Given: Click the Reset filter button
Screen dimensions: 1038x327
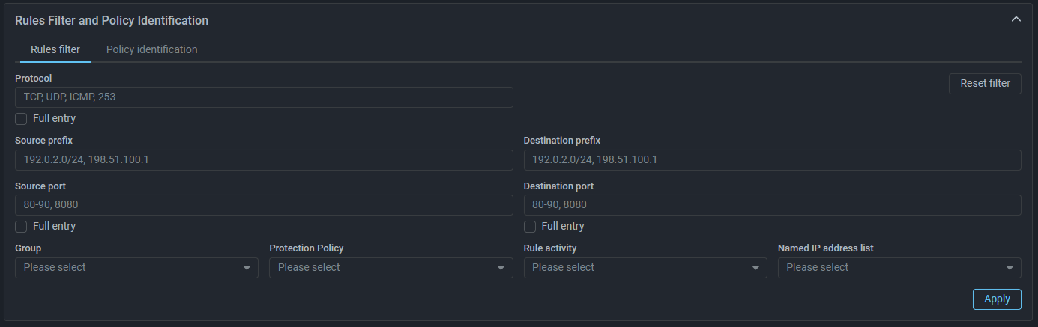Looking at the screenshot, I should click(985, 83).
